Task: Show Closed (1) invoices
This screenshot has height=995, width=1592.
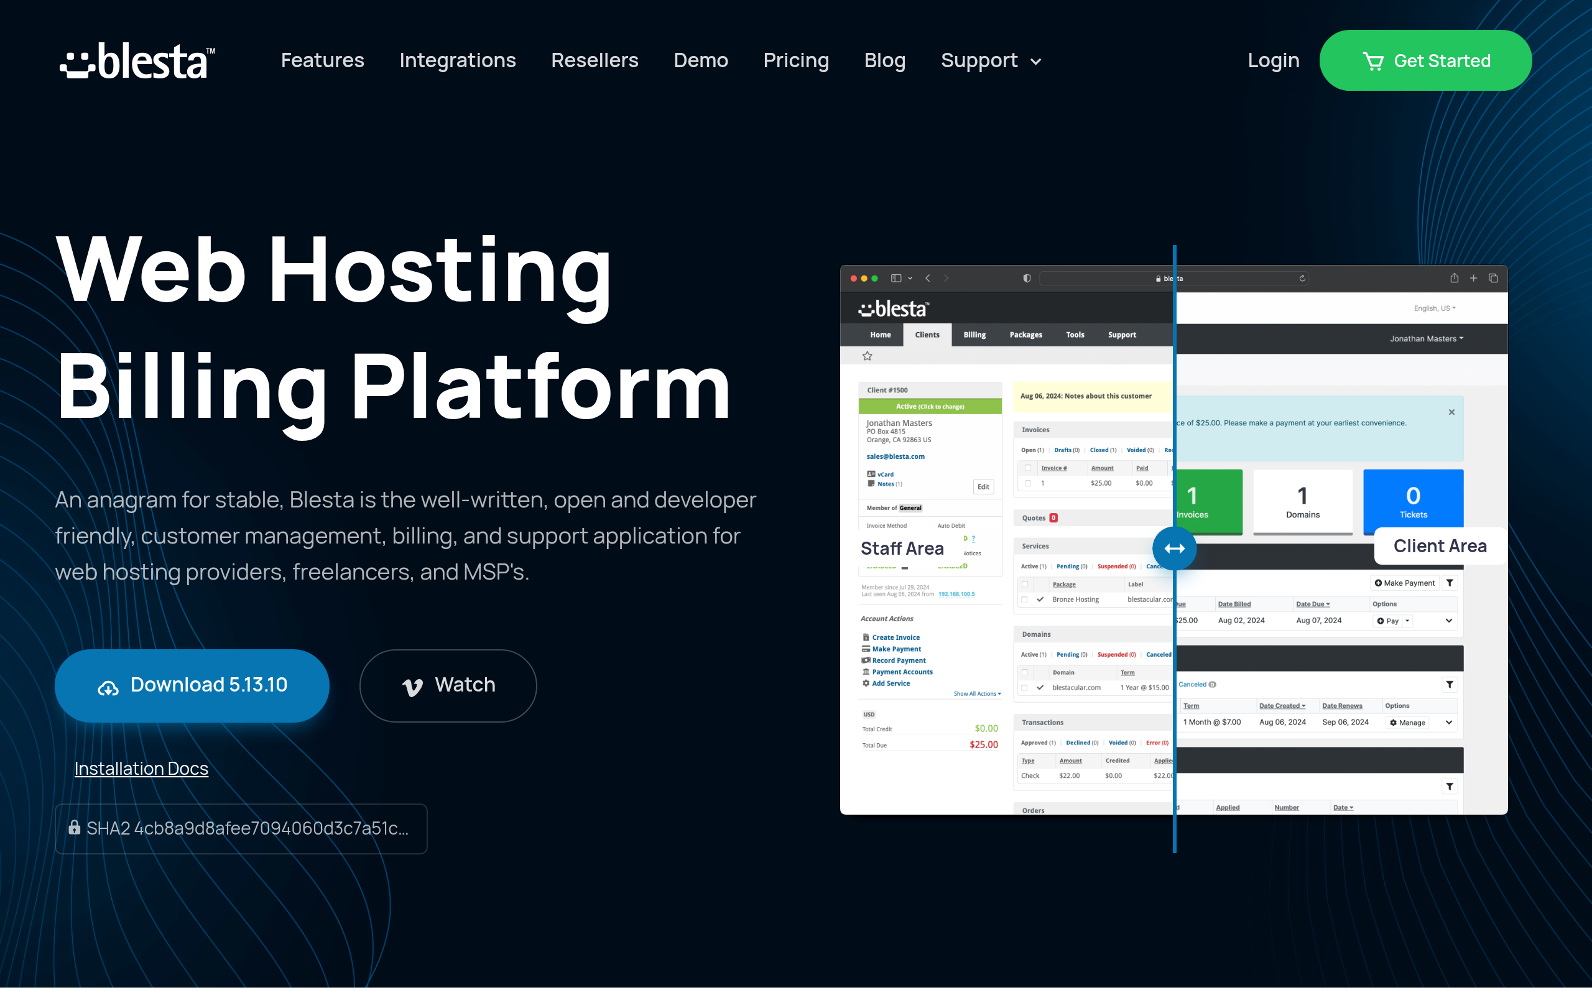Action: point(1103,450)
